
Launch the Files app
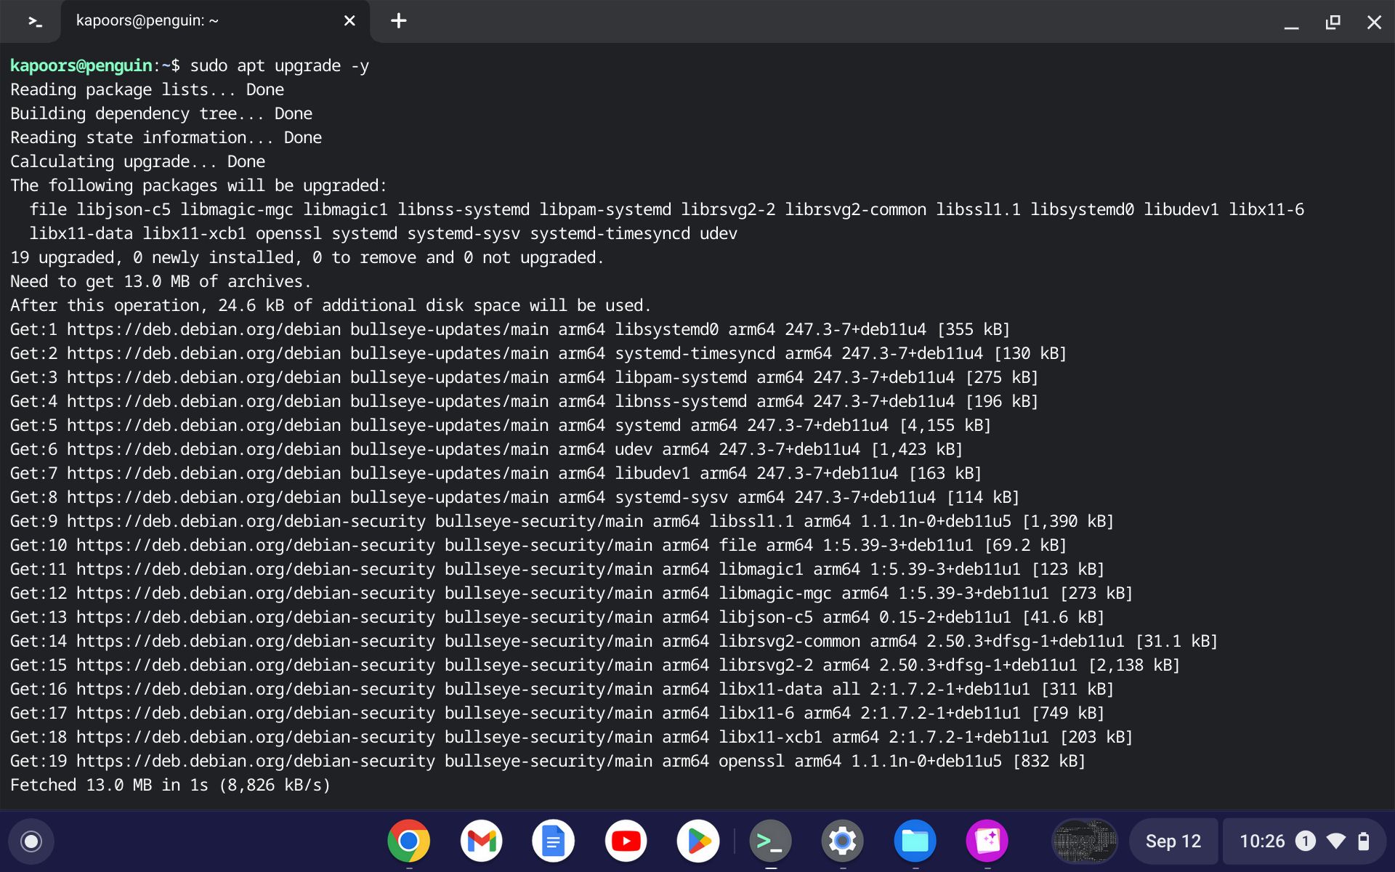click(914, 841)
